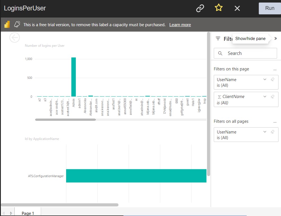Clear the ClientName filter with eraser icon
Image resolution: width=281 pixels, height=216 pixels.
click(272, 97)
